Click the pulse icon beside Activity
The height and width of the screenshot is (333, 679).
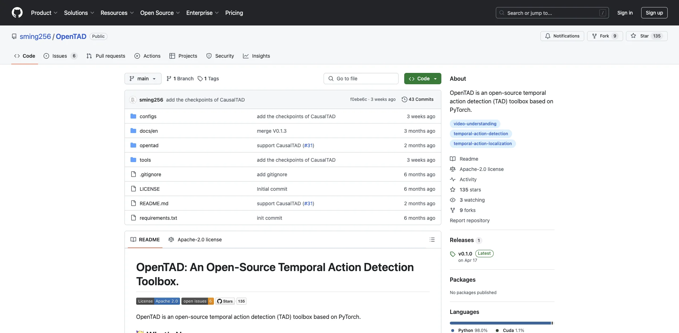click(x=453, y=179)
